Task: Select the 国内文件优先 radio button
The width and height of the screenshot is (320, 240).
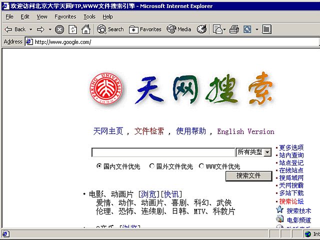Action: pyautogui.click(x=99, y=166)
